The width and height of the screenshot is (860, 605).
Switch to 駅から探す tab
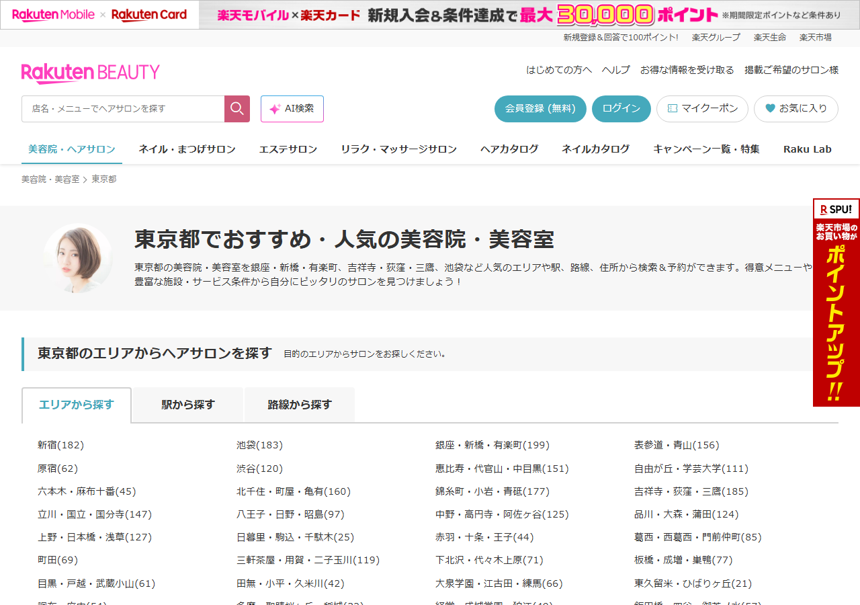click(188, 405)
